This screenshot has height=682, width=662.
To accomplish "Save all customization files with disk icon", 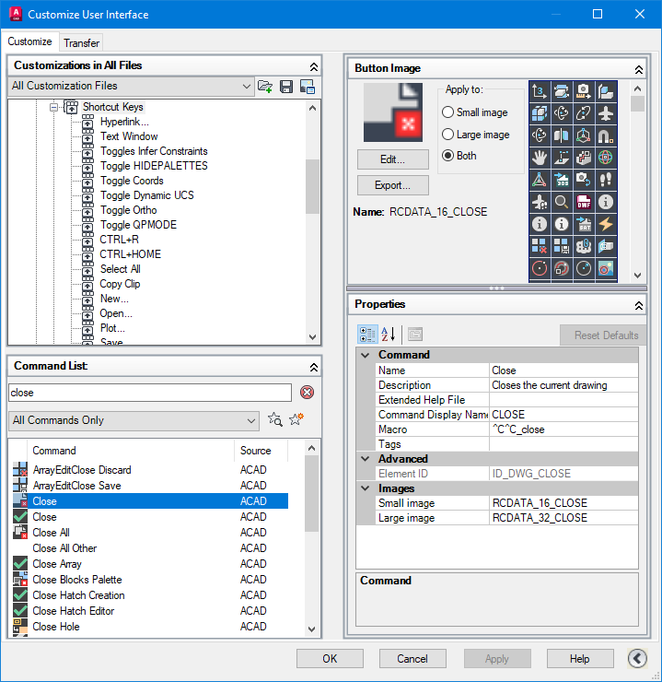I will (286, 86).
